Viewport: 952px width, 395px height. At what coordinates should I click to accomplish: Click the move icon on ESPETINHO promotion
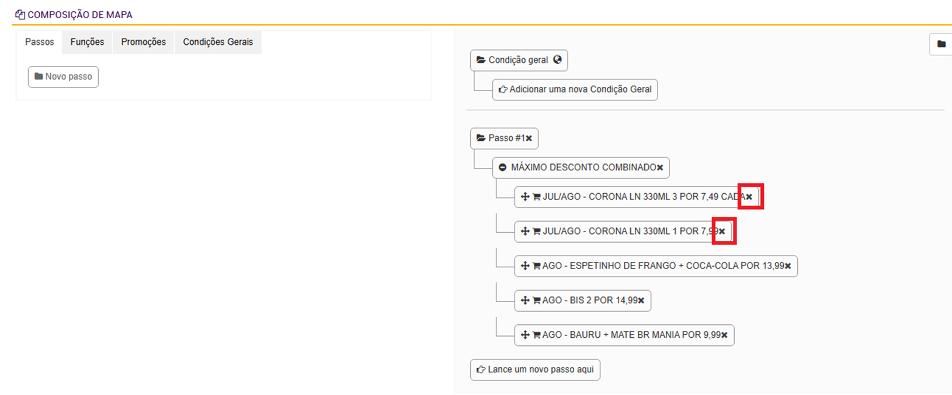(x=525, y=266)
